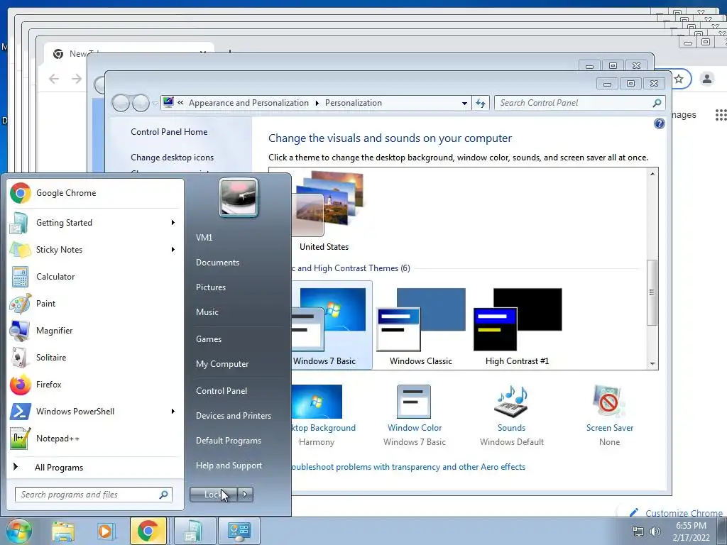Open Paint from Start menu
The image size is (727, 545).
point(95,303)
